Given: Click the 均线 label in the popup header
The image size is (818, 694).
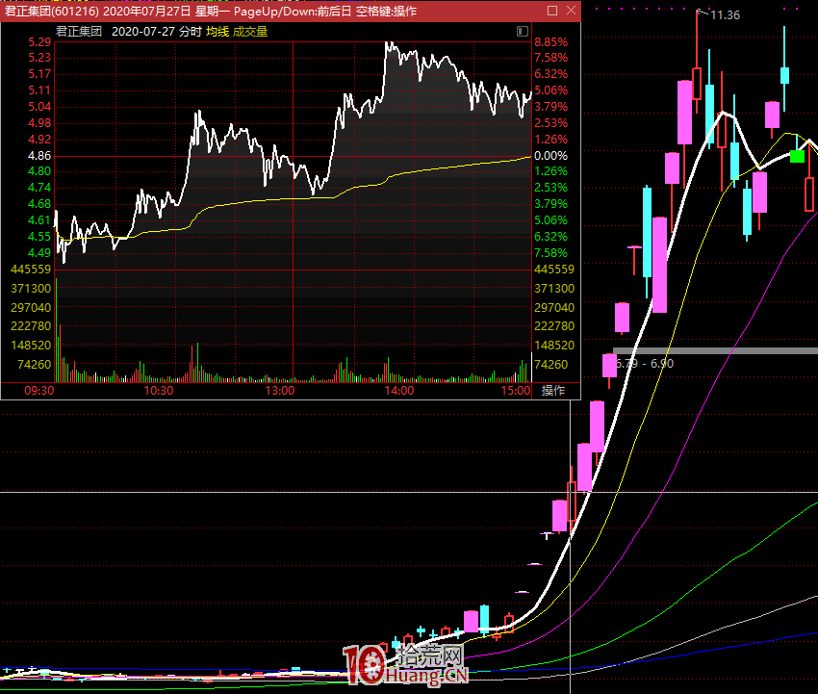Looking at the screenshot, I should (x=217, y=32).
